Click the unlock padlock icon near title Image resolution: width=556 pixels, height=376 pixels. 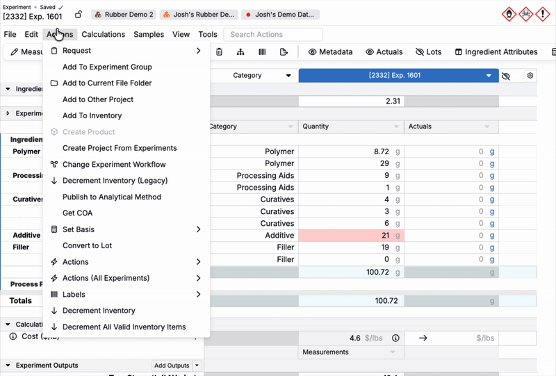79,15
